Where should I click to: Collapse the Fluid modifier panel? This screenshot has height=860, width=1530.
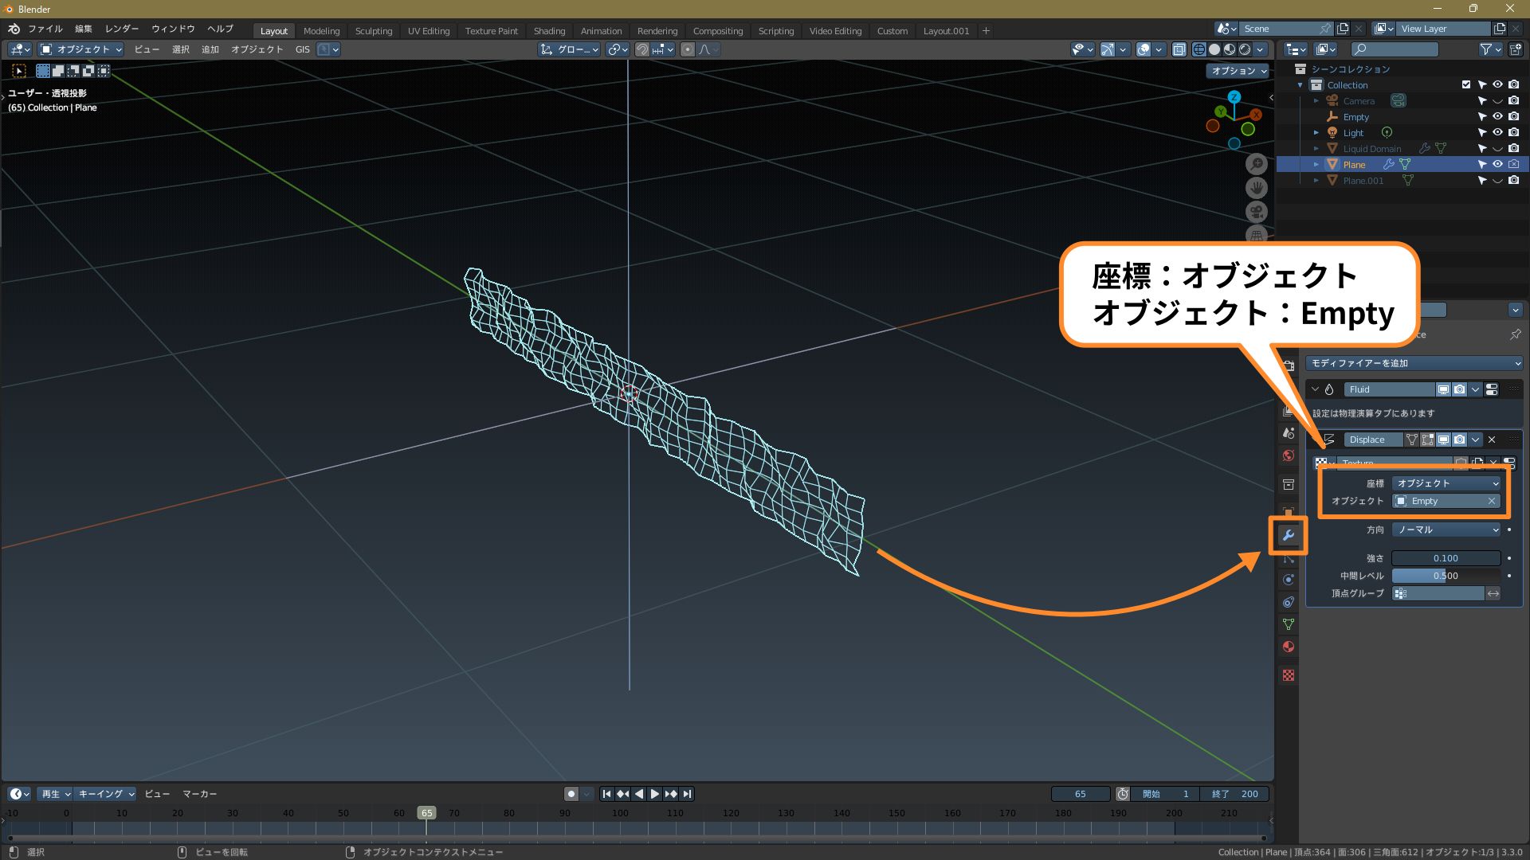[x=1315, y=389]
